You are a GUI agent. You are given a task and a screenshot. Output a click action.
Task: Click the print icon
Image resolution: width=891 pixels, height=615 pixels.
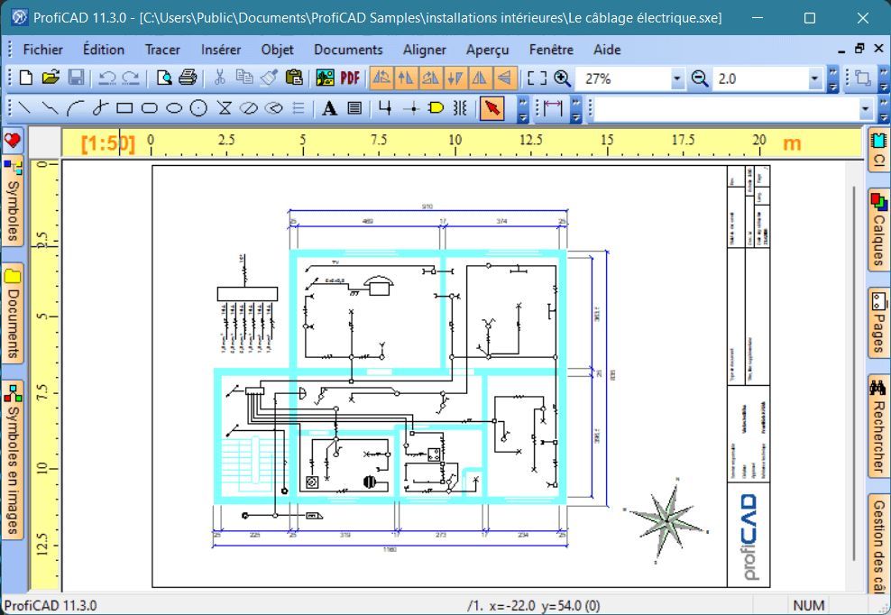188,78
